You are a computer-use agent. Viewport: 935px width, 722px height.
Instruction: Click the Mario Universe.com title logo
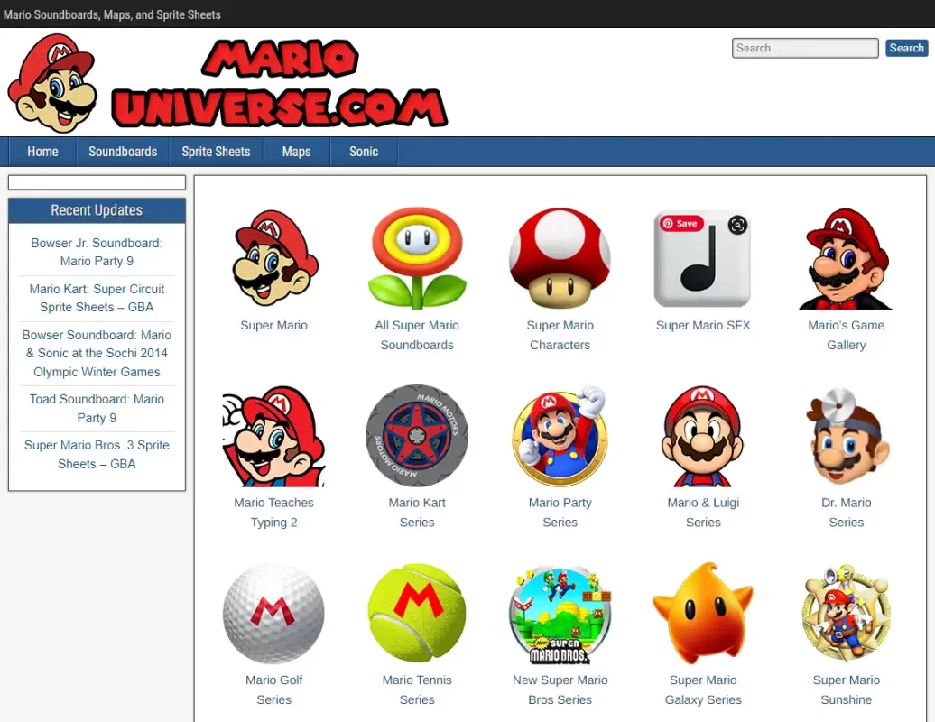coord(280,83)
